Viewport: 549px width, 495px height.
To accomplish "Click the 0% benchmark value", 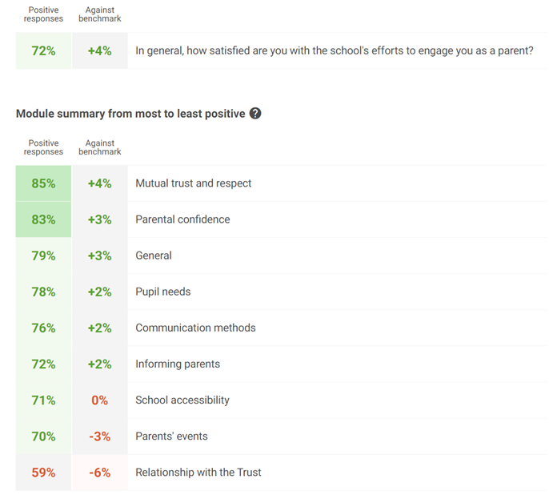I will 100,400.
